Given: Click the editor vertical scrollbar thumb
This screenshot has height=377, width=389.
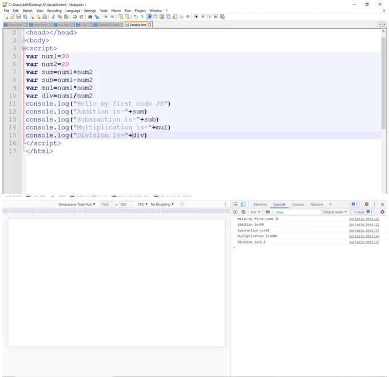Looking at the screenshot, I should pyautogui.click(x=383, y=83).
